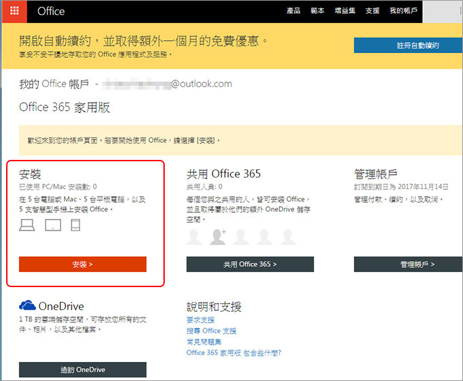Click the 已使用 PC/Mac 安裝數: 0 text
Image resolution: width=463 pixels, height=381 pixels.
point(58,187)
